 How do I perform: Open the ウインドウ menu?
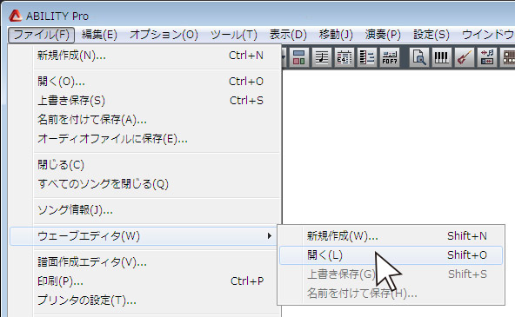pyautogui.click(x=487, y=35)
